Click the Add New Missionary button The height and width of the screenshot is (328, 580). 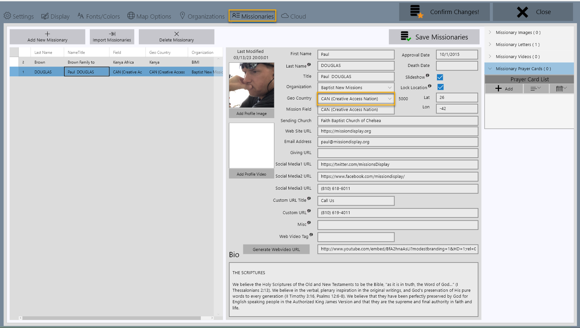47,37
